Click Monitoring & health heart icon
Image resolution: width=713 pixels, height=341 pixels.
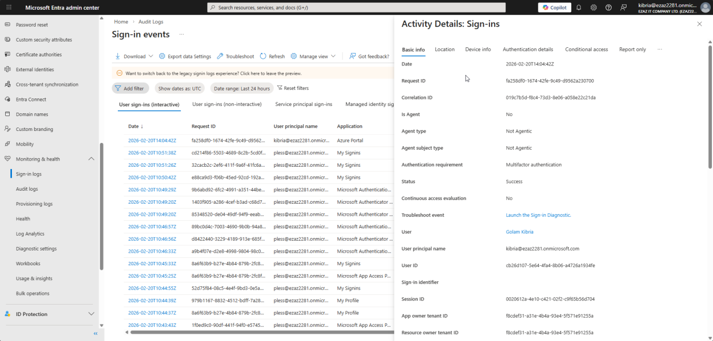[x=7, y=159]
